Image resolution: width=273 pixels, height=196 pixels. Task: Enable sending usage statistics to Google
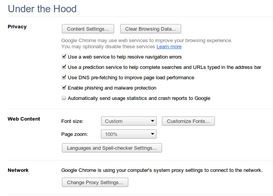point(64,98)
